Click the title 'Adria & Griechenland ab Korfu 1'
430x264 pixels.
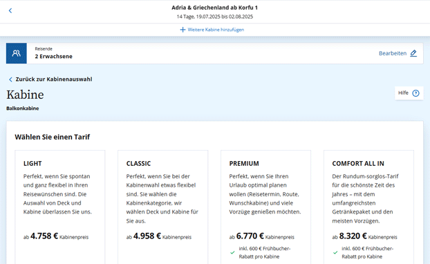215,8
